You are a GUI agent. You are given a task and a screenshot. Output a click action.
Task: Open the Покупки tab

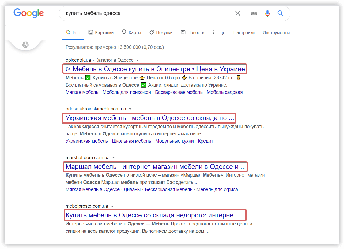161,32
